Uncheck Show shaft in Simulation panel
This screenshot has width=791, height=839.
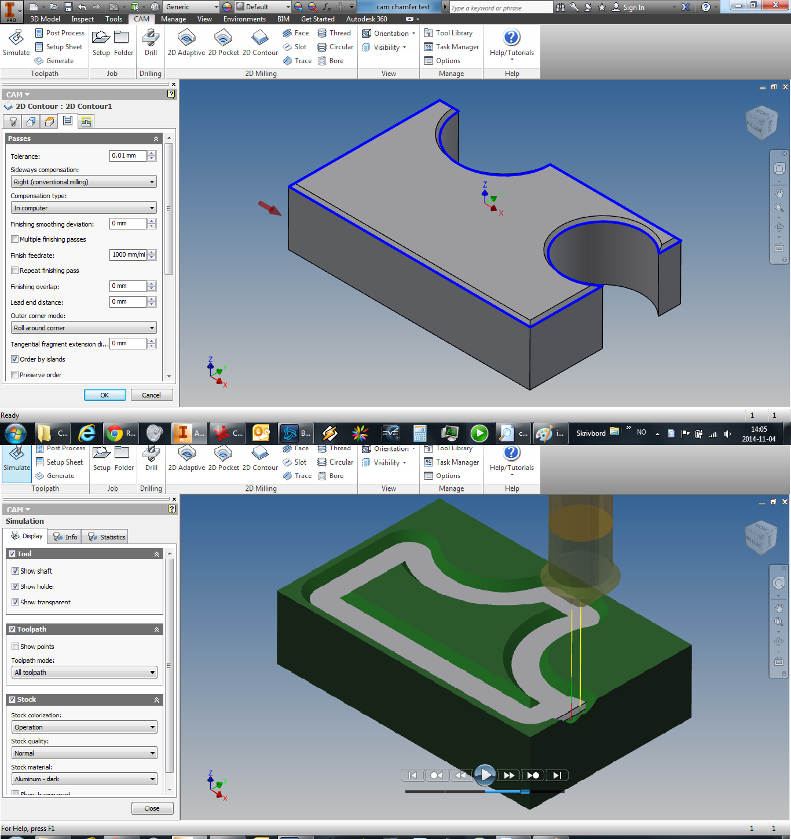[x=16, y=571]
